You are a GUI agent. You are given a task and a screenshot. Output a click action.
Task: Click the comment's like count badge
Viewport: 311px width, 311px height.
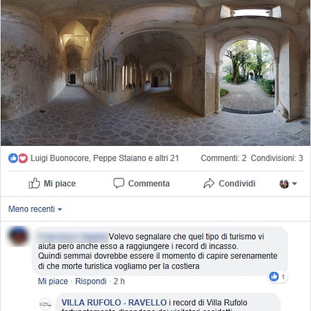[x=278, y=277]
